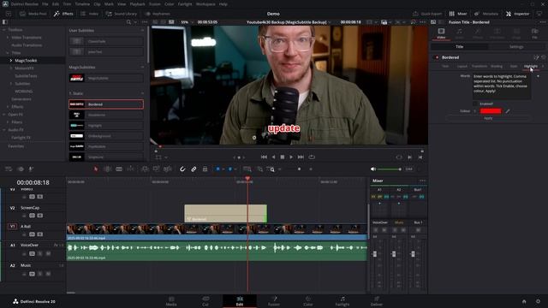Toggle the Effects panel button

coord(63,14)
